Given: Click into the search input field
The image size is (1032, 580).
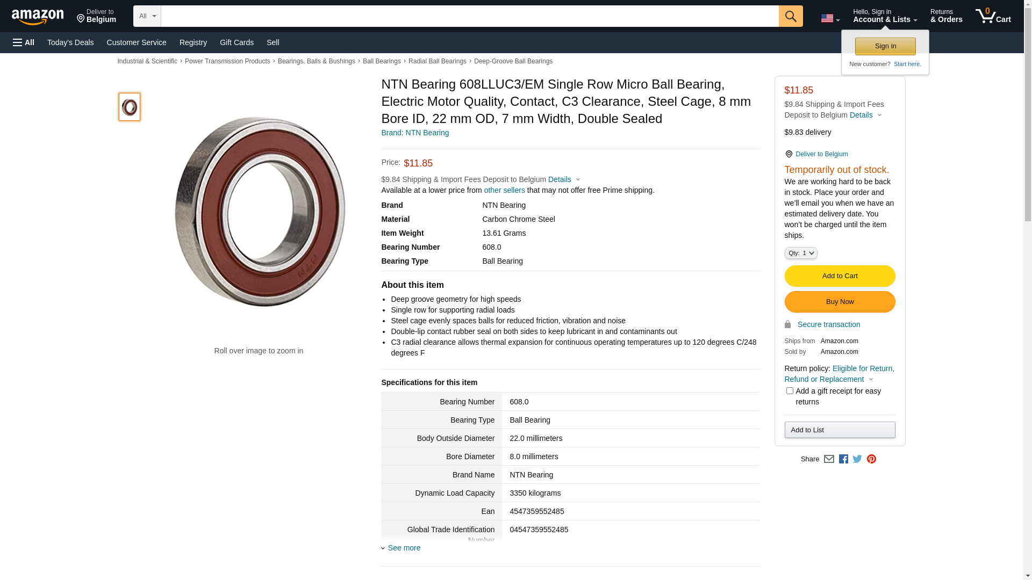Looking at the screenshot, I should pyautogui.click(x=469, y=16).
